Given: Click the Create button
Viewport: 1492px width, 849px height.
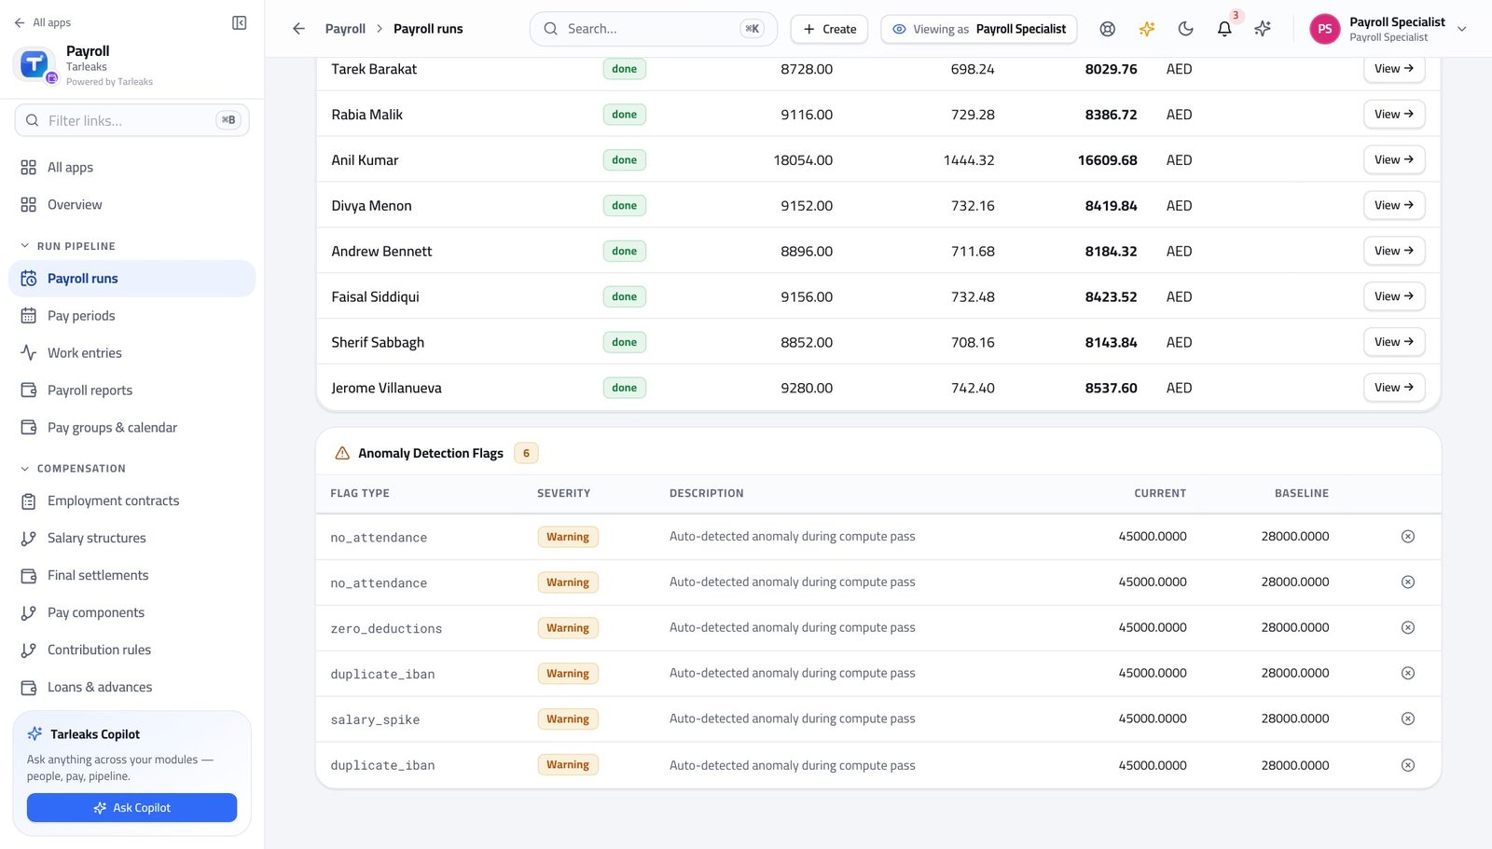Looking at the screenshot, I should [829, 29].
